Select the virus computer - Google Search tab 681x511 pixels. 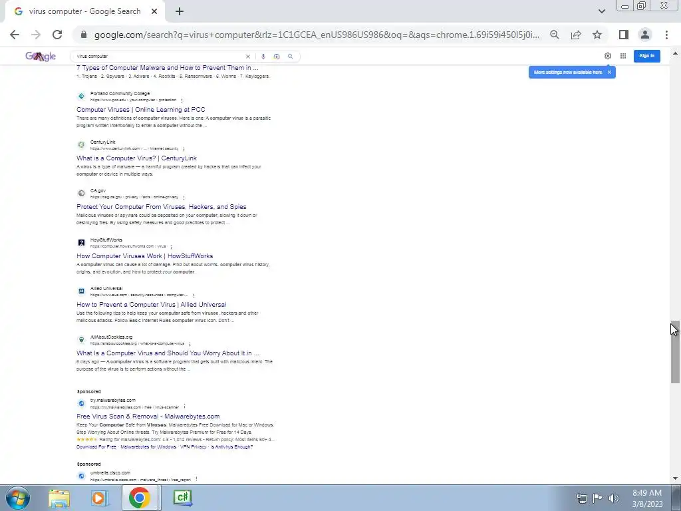tap(84, 11)
